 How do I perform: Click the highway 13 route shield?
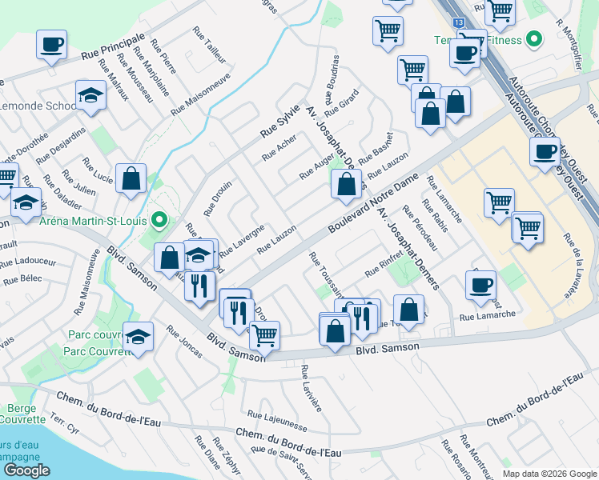[458, 22]
